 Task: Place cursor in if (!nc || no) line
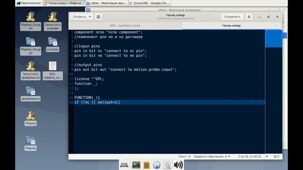(x=97, y=102)
